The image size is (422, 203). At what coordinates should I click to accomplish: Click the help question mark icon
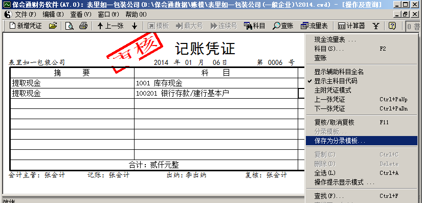[392, 26]
